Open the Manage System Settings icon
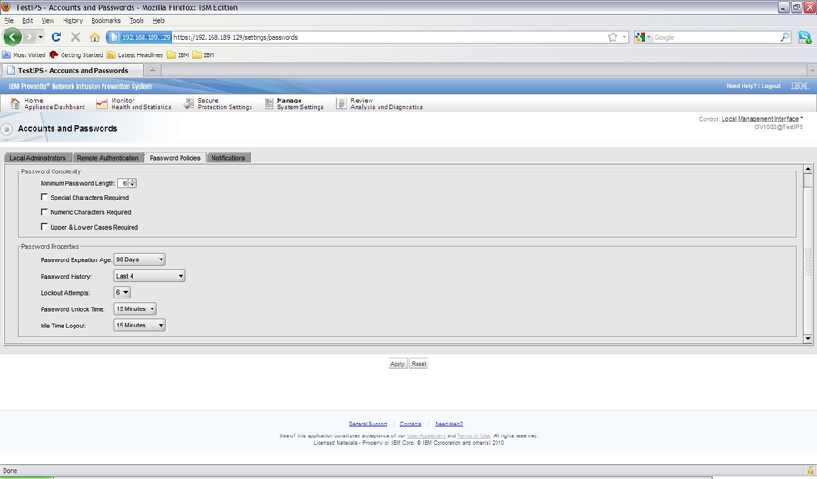Image resolution: width=817 pixels, height=479 pixels. 269,103
